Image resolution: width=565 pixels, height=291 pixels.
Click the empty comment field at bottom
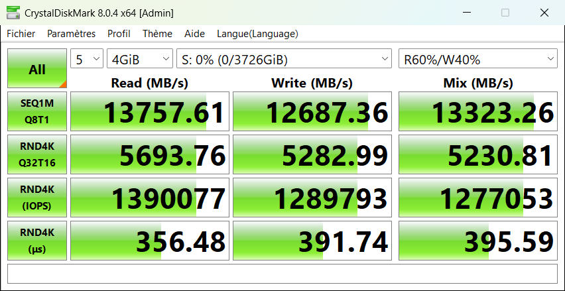[282, 273]
